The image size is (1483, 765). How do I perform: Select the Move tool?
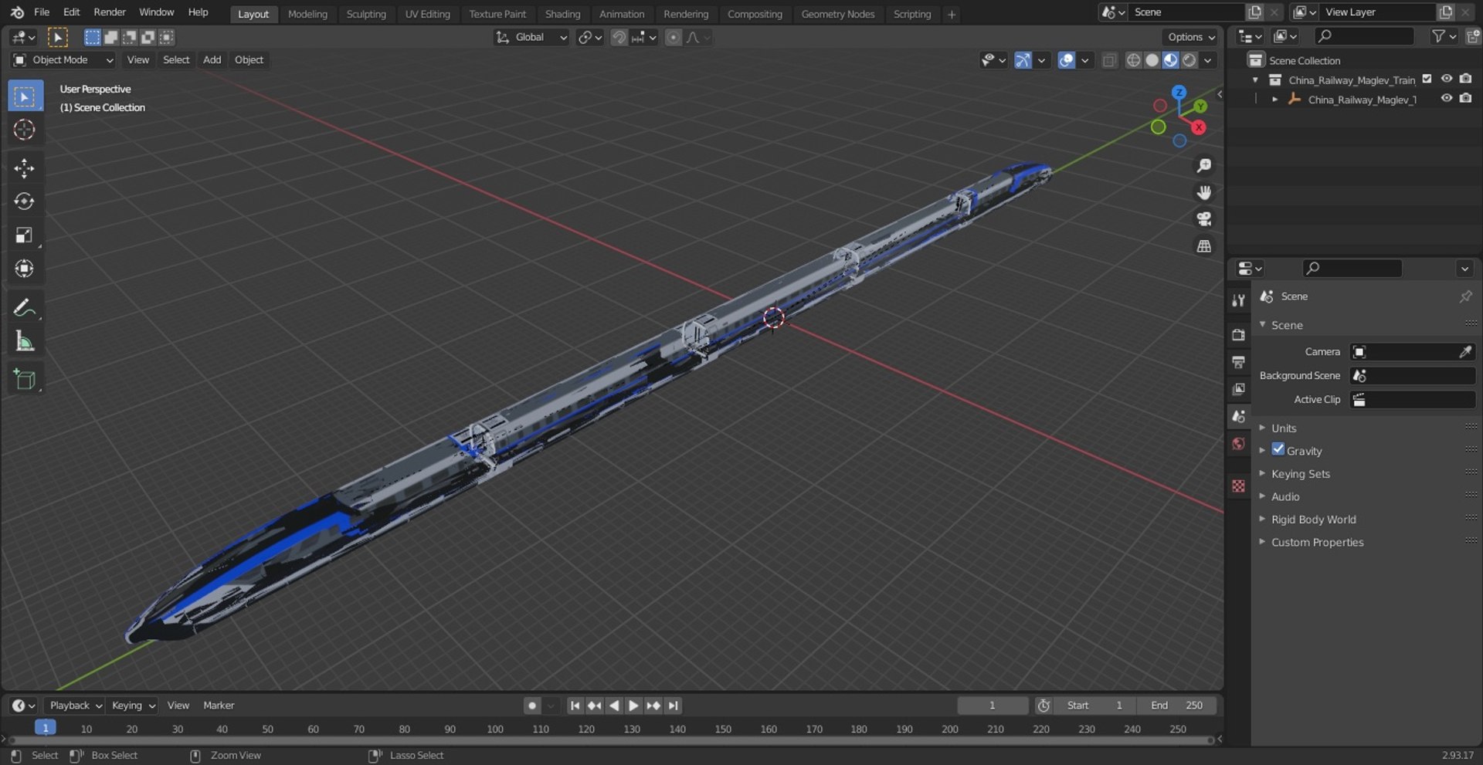(x=25, y=168)
